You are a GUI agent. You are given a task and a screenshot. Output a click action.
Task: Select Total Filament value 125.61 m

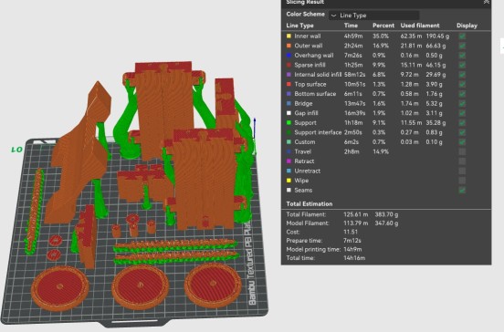click(355, 214)
